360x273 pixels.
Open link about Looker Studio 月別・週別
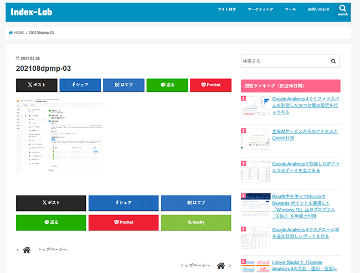[x=305, y=266]
